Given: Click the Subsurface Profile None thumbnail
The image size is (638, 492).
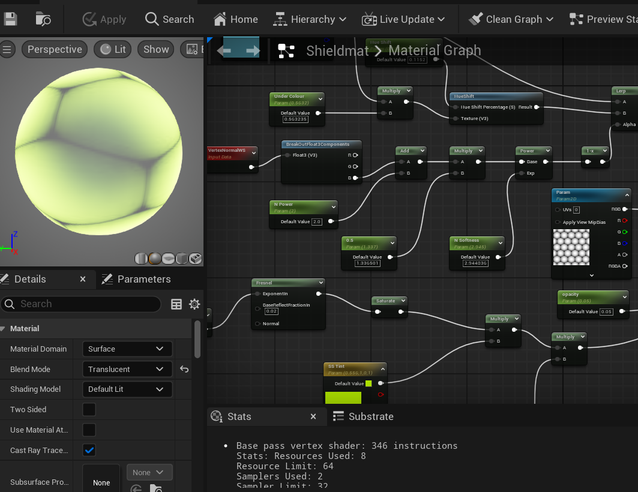Looking at the screenshot, I should [101, 478].
